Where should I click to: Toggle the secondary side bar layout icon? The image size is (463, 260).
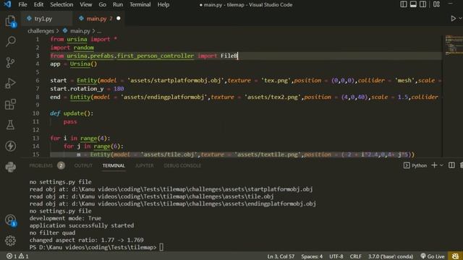pyautogui.click(x=422, y=4)
